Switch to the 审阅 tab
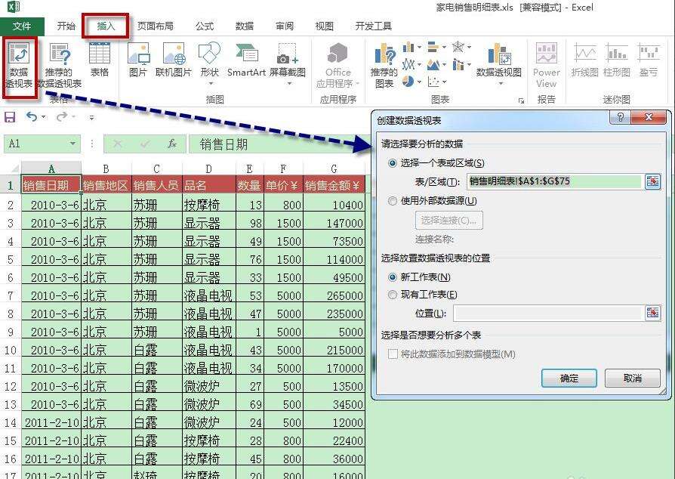Image resolution: width=675 pixels, height=479 pixels. [285, 26]
